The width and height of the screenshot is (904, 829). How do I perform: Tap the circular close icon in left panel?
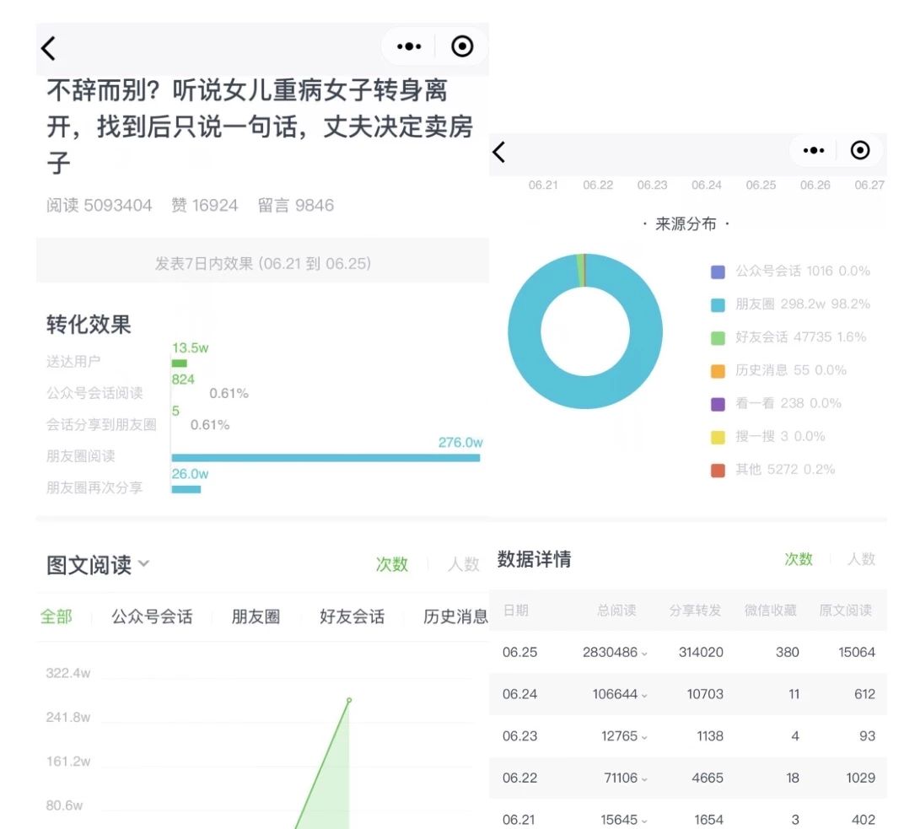tap(462, 46)
